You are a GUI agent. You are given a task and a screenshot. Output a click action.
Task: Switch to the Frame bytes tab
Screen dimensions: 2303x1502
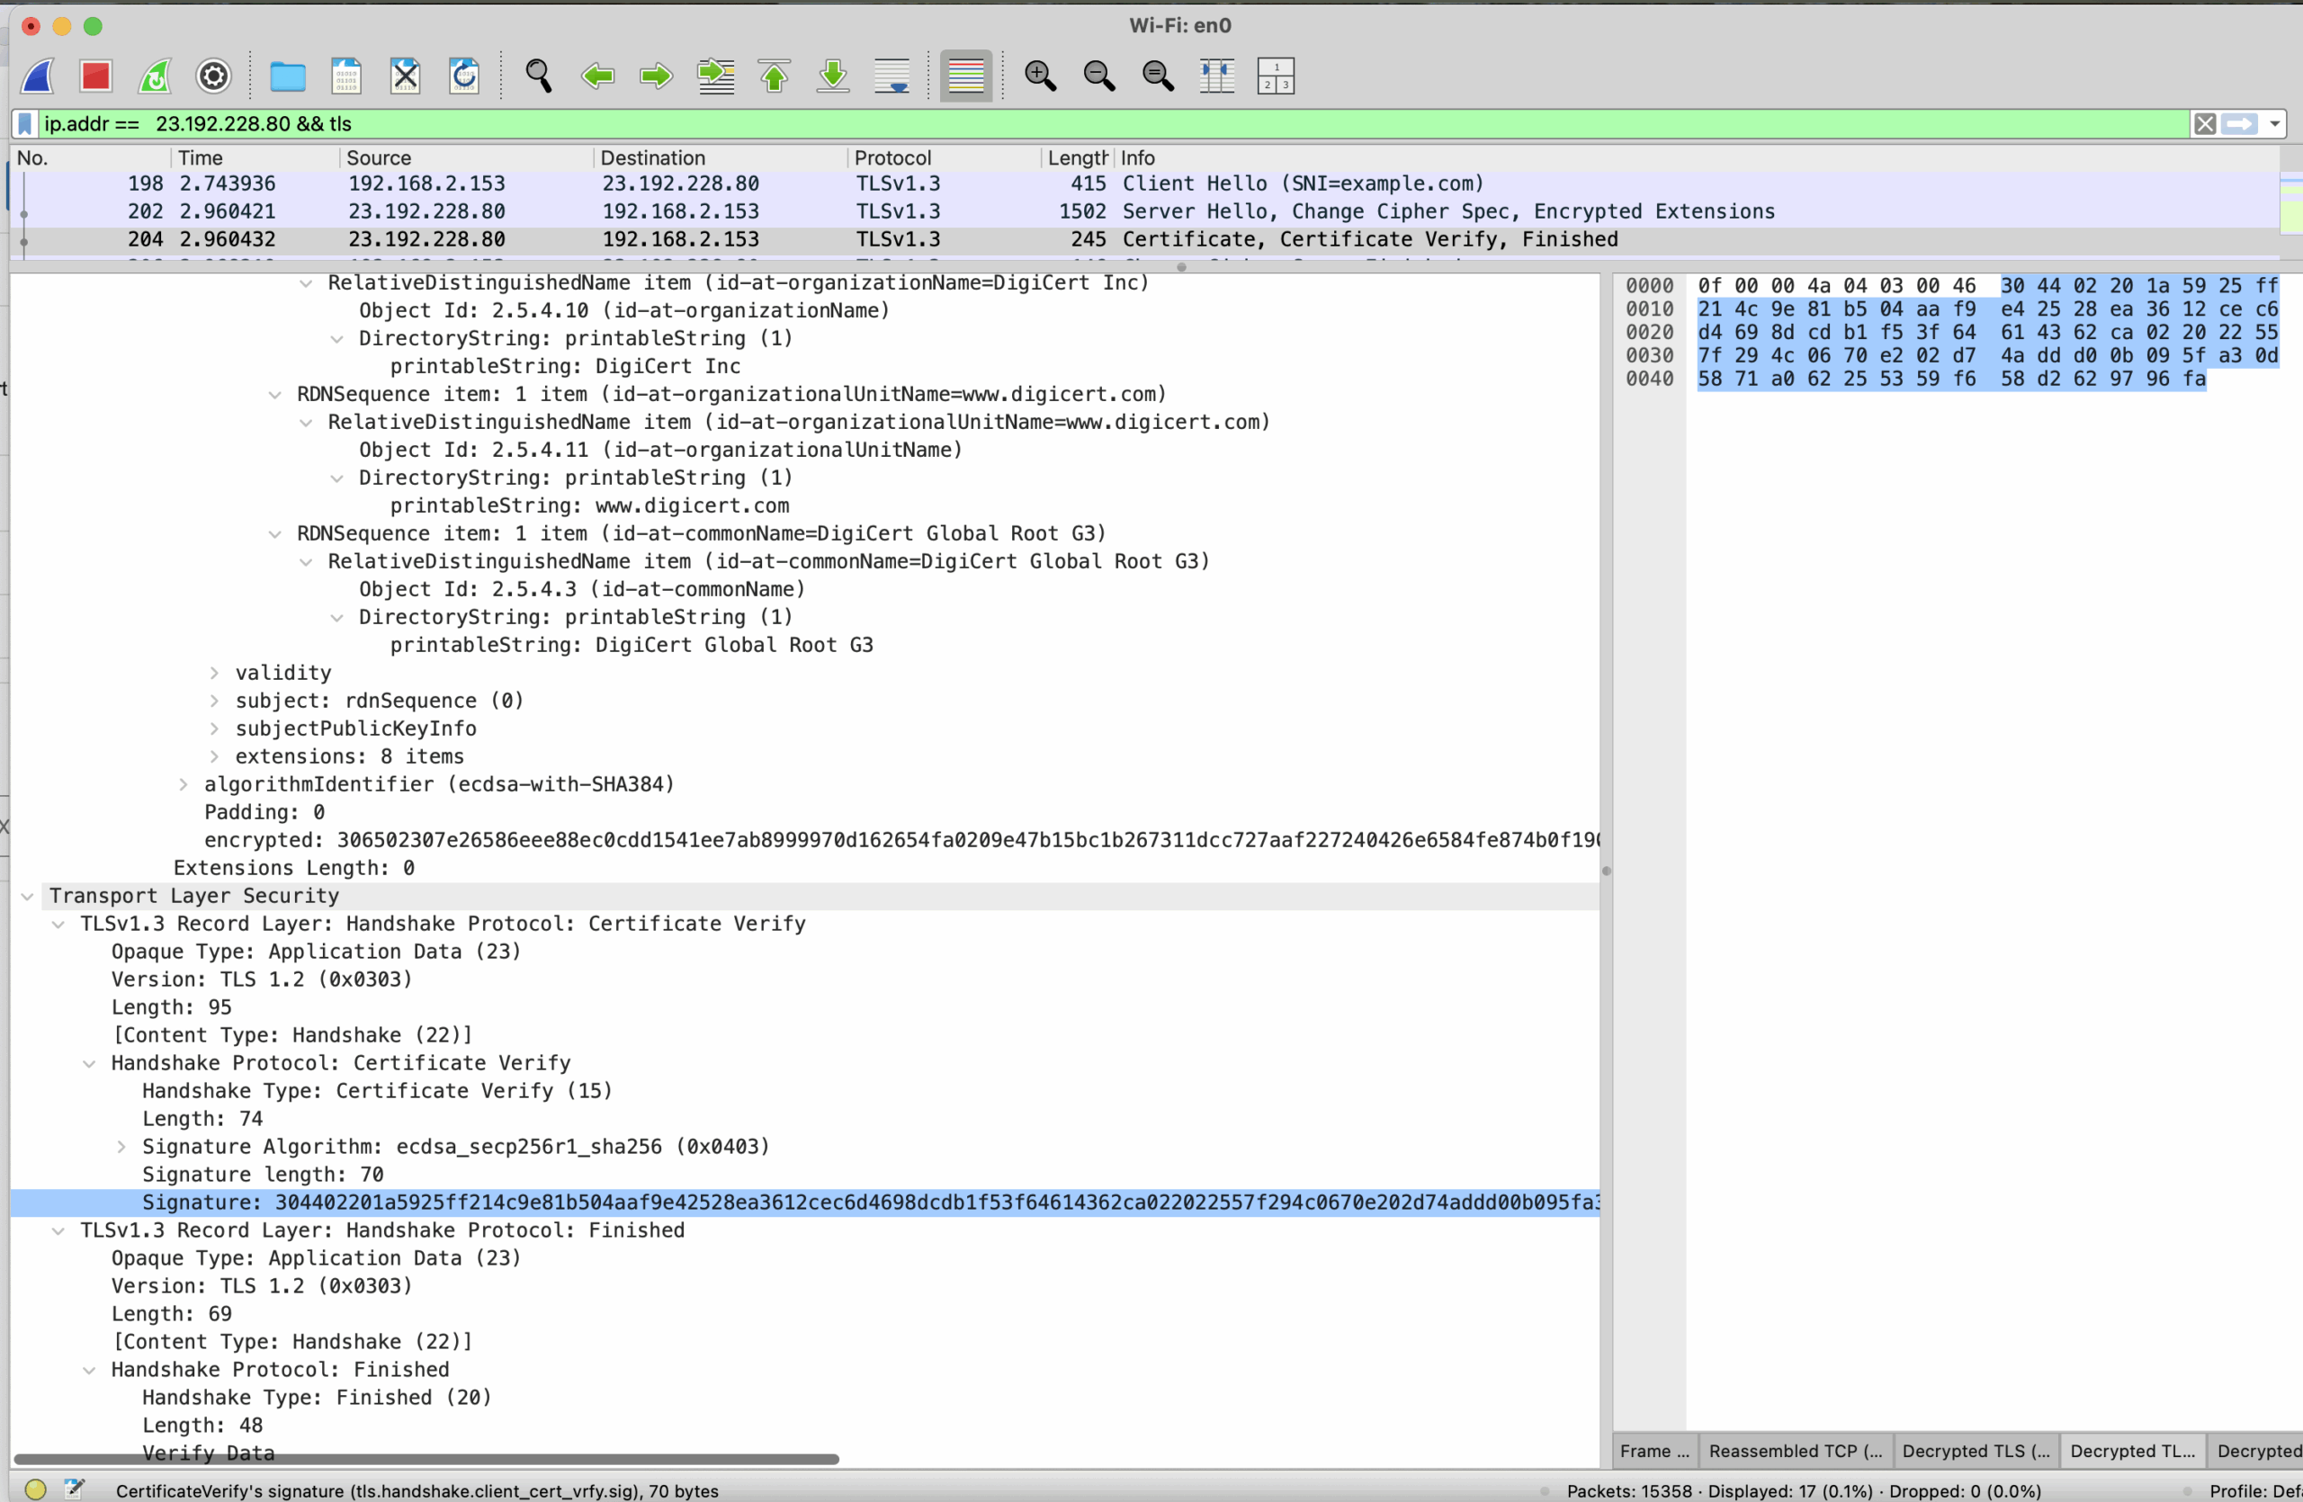(1654, 1451)
